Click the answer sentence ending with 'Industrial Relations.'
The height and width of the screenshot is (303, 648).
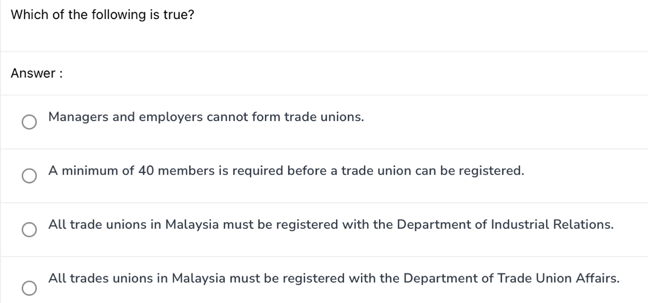331,224
